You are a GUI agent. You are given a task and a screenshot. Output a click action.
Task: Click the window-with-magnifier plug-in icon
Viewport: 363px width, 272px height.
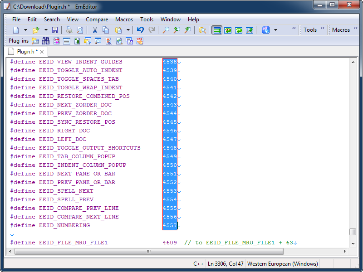[x=98, y=41]
